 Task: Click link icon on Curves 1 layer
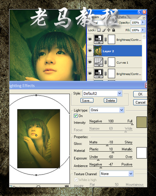pyautogui.click(x=105, y=62)
